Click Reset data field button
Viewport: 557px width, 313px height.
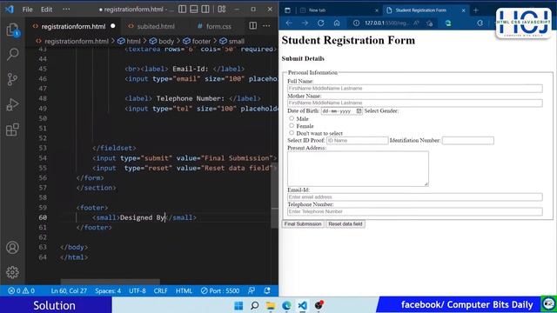pyautogui.click(x=346, y=224)
